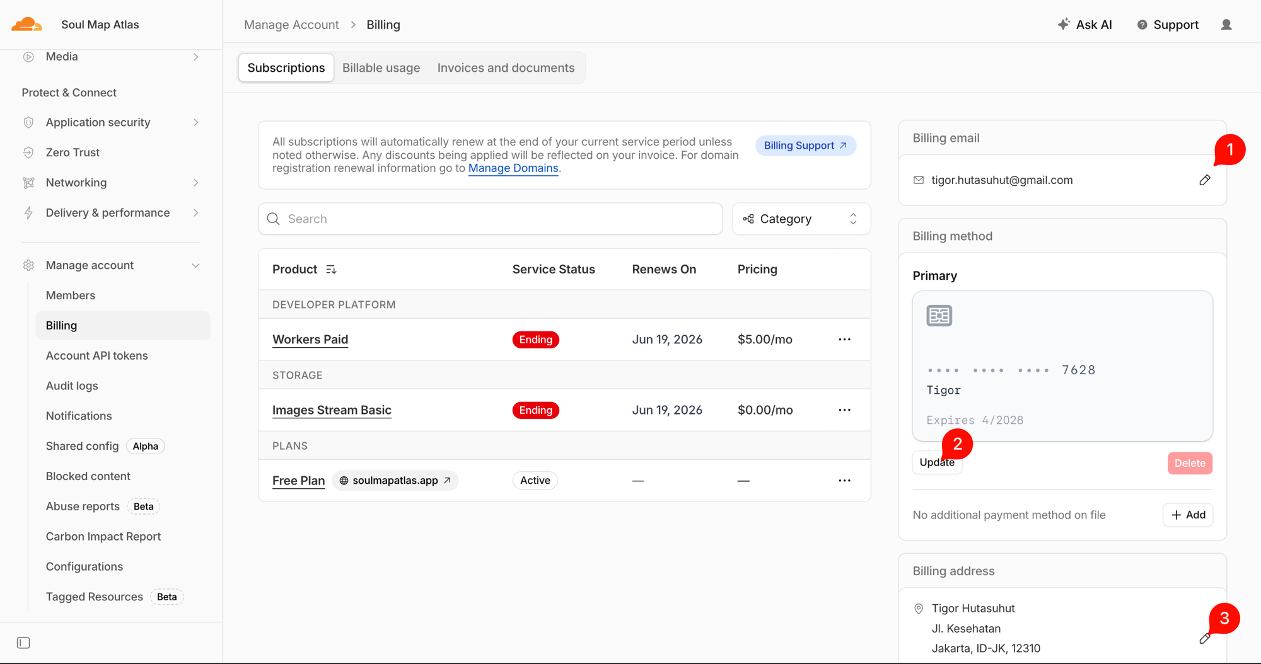Screen dimensions: 1261x664
Task: Open Notifications in sidebar
Action: pyautogui.click(x=79, y=416)
